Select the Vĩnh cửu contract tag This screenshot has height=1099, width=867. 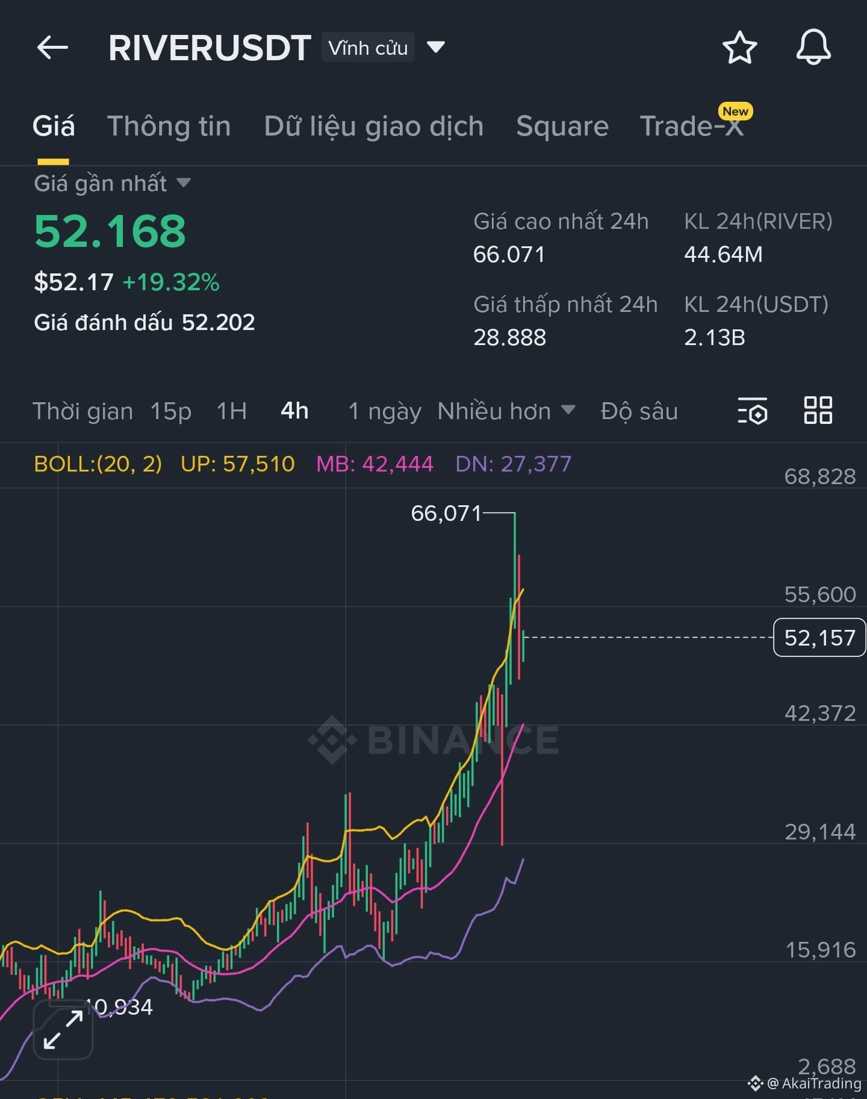coord(368,48)
